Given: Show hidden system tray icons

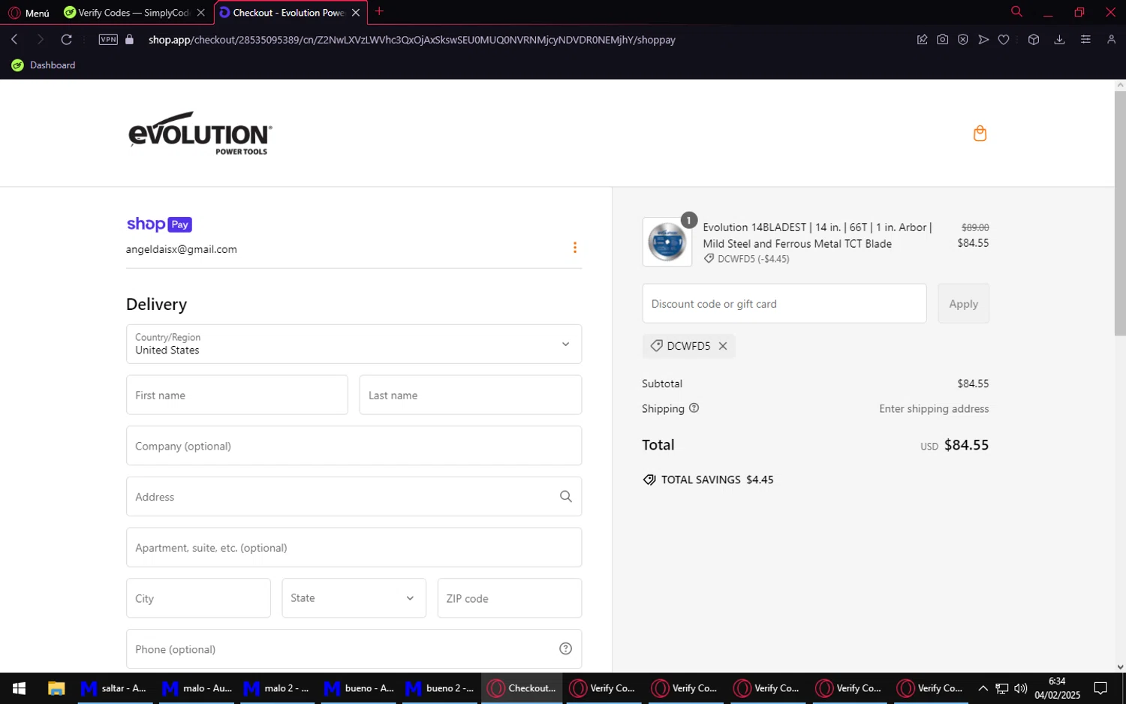Looking at the screenshot, I should [983, 688].
